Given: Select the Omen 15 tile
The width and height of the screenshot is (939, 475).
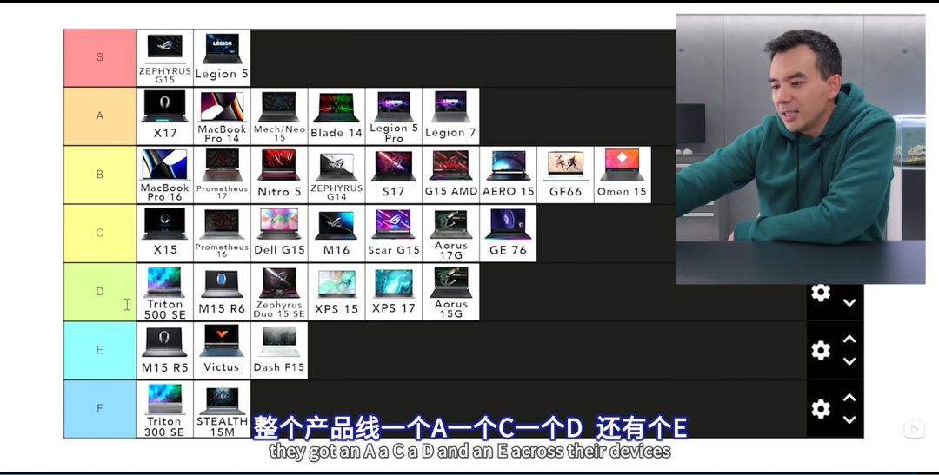Looking at the screenshot, I should click(x=623, y=175).
